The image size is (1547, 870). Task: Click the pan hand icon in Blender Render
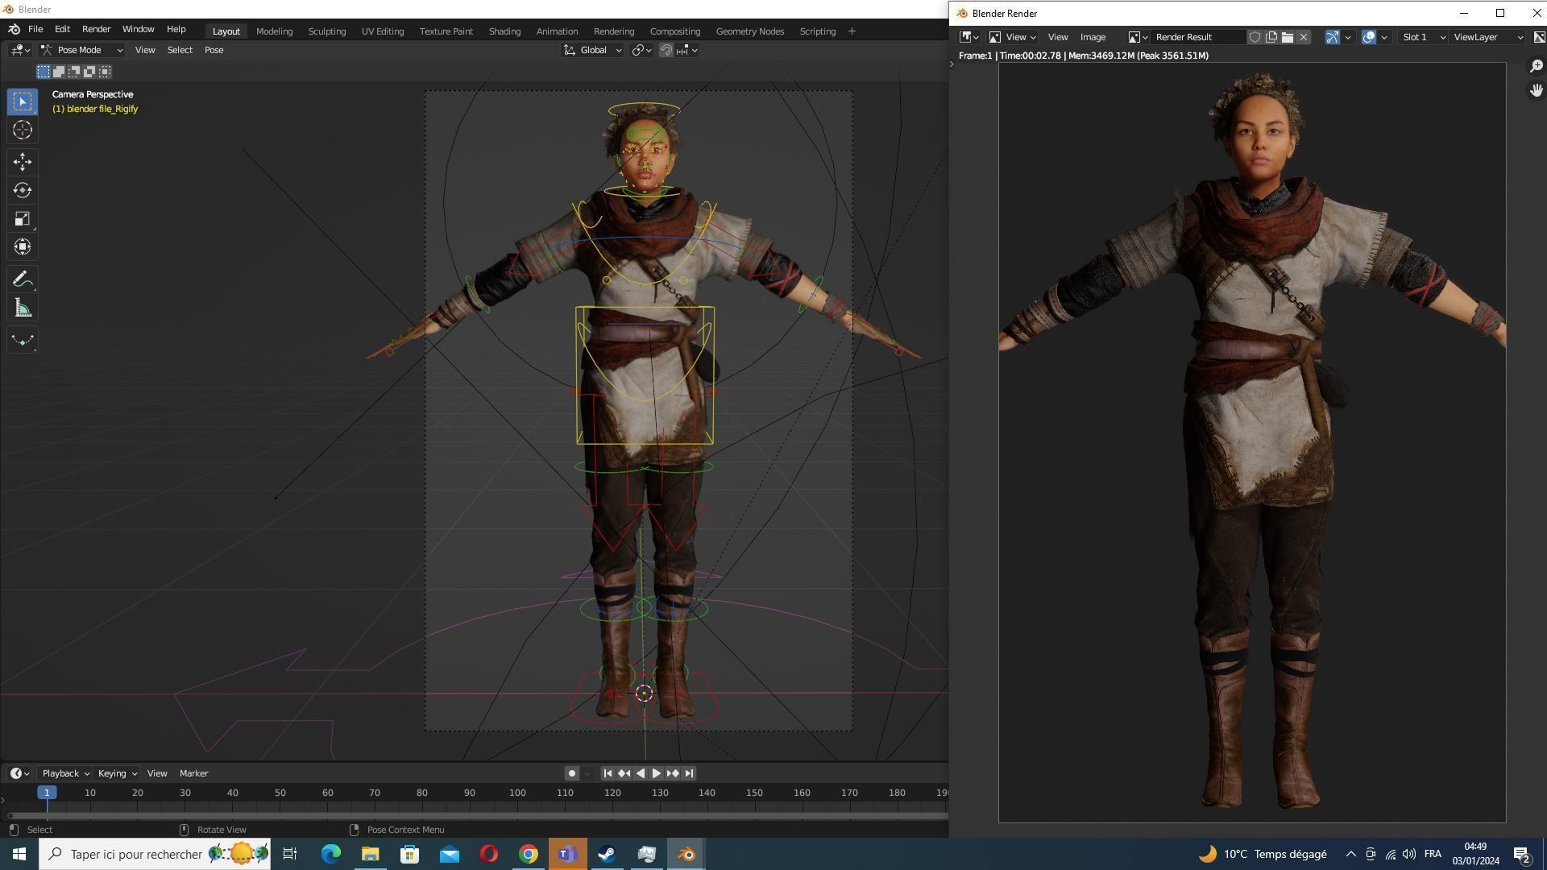(x=1536, y=89)
